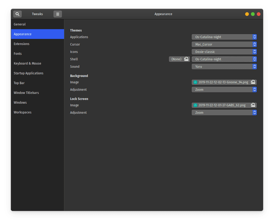Screen dimensions: 274x224
Task: Click the Background image file browse icon
Action: point(253,82)
